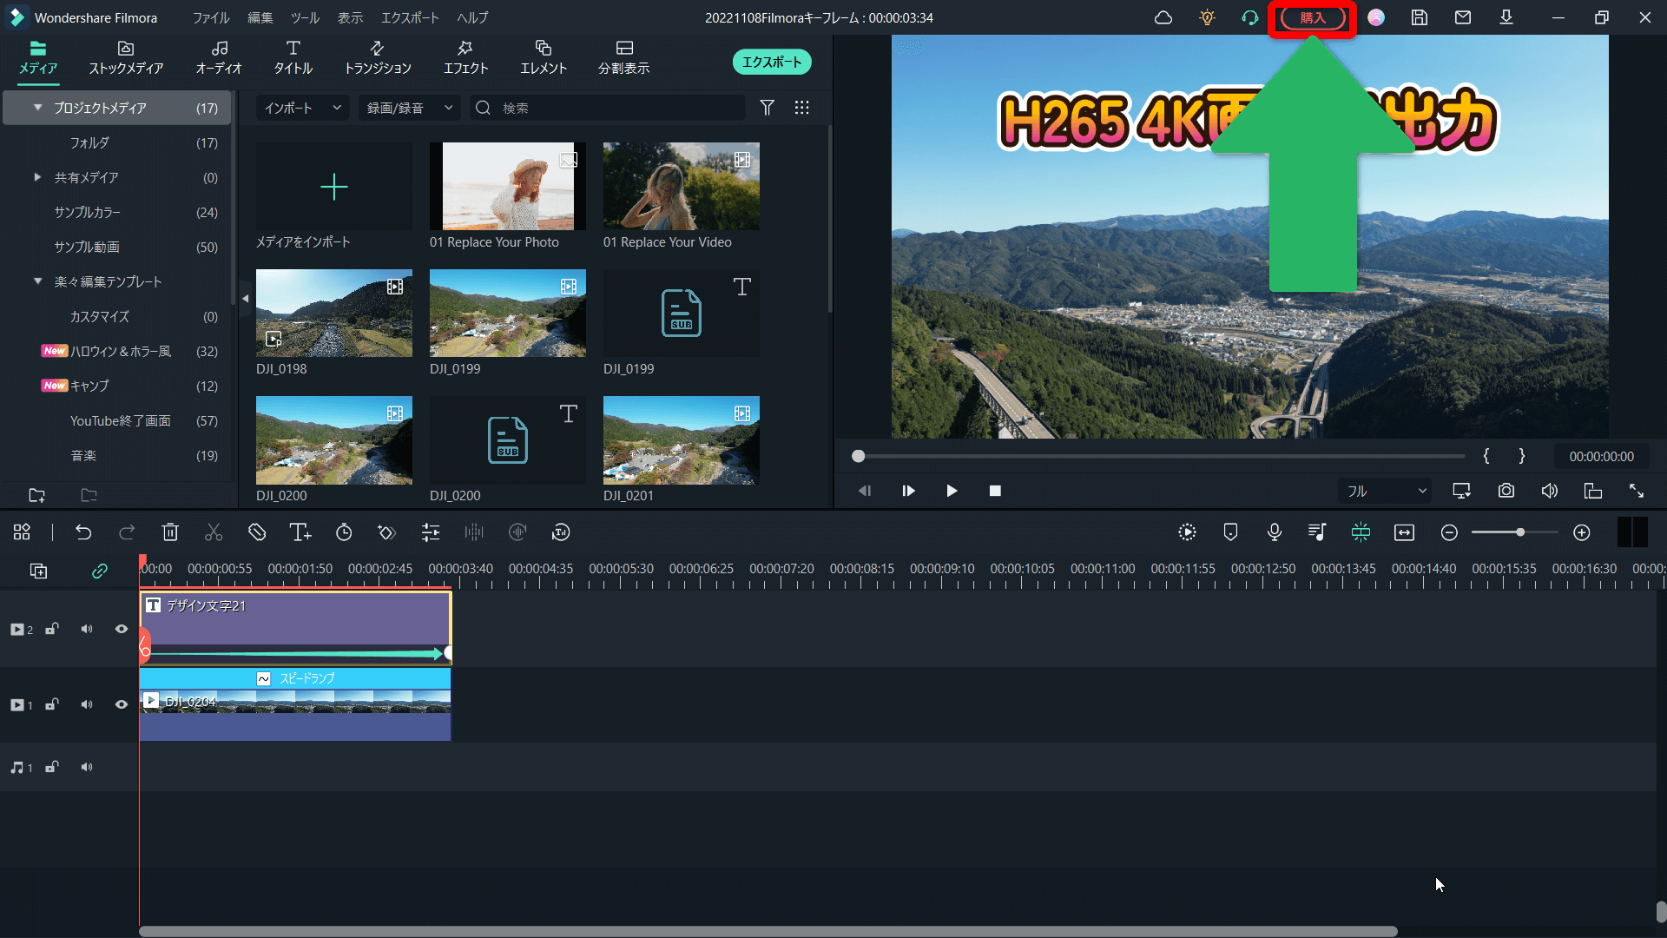Click the render preview icon
The image size is (1667, 938).
click(1187, 532)
